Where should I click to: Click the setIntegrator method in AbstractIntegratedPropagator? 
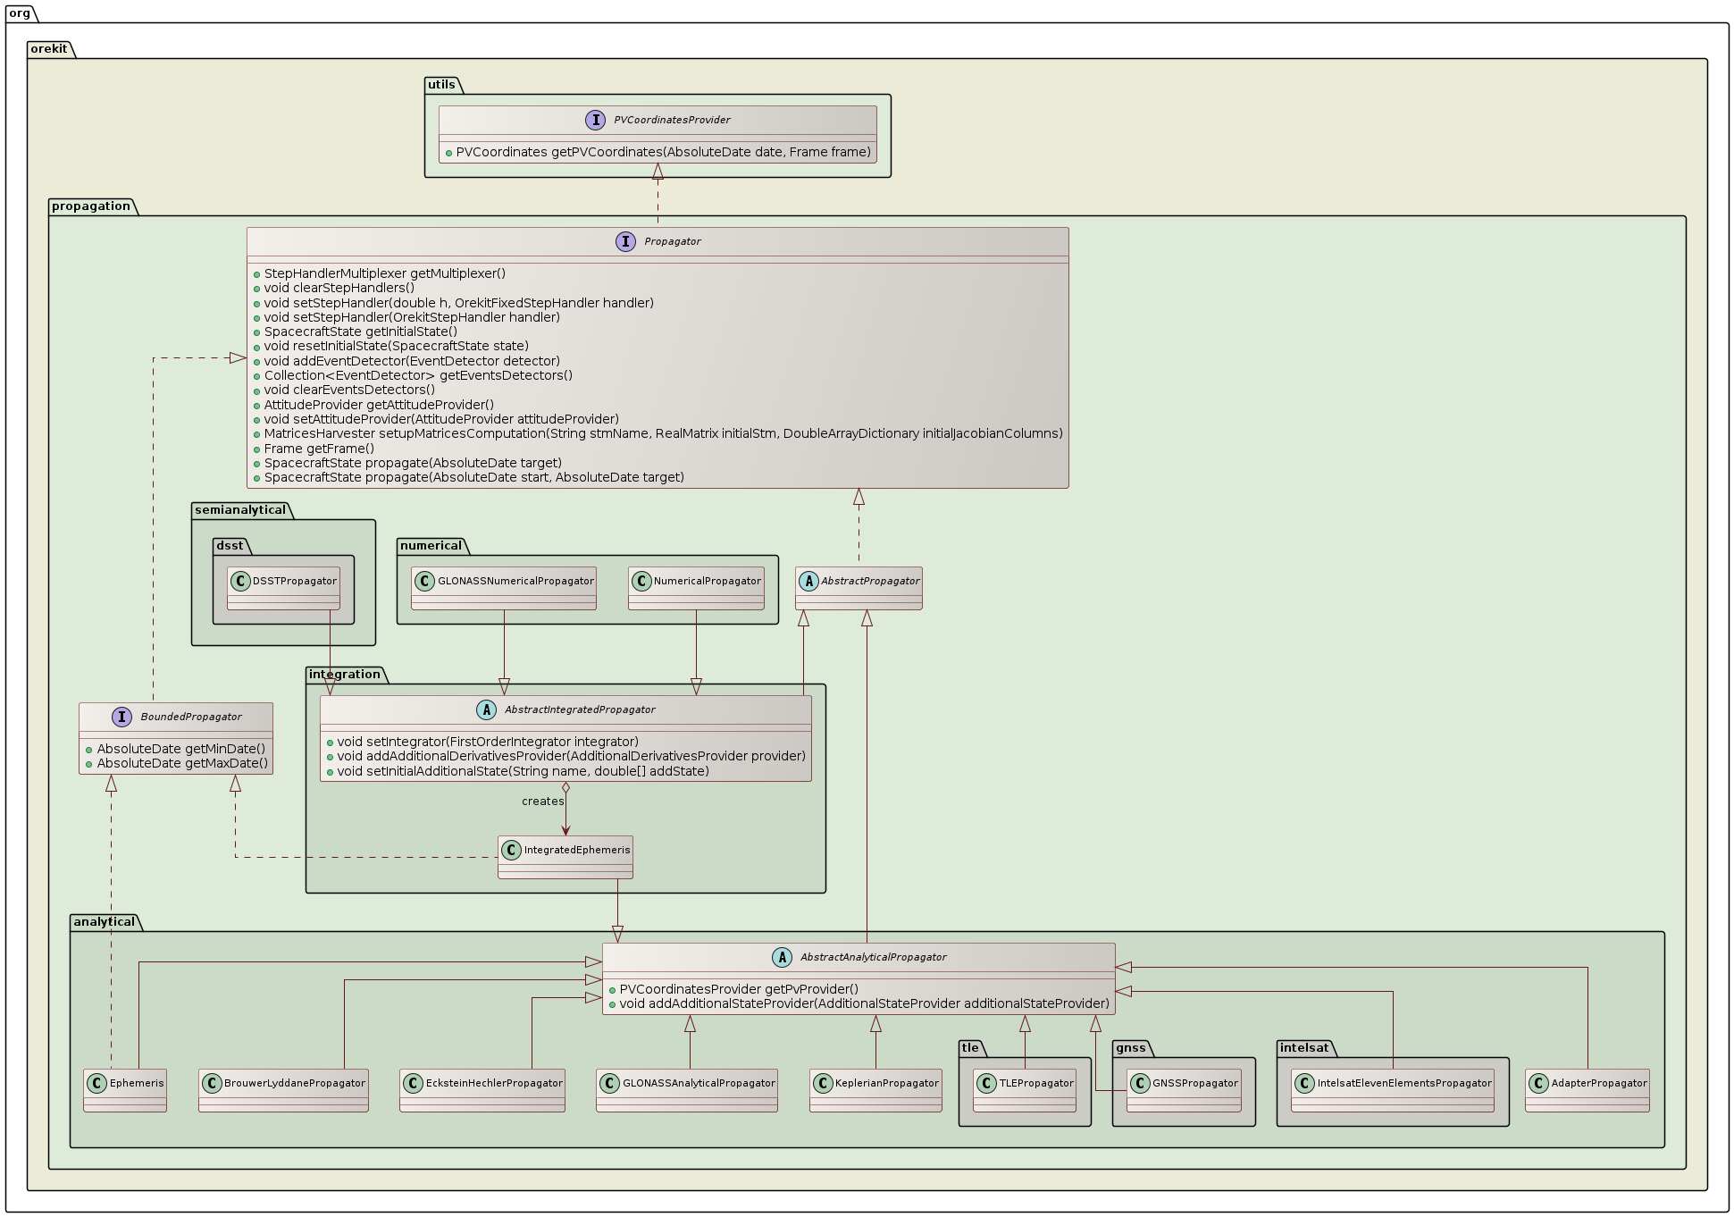click(485, 741)
